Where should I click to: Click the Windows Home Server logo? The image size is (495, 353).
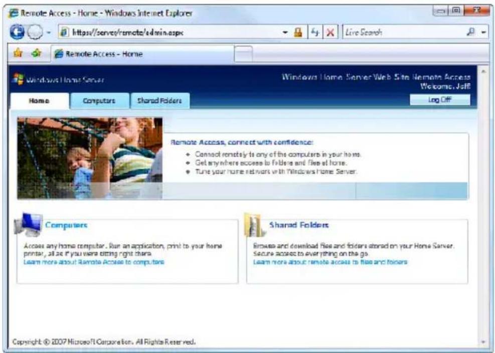58,79
